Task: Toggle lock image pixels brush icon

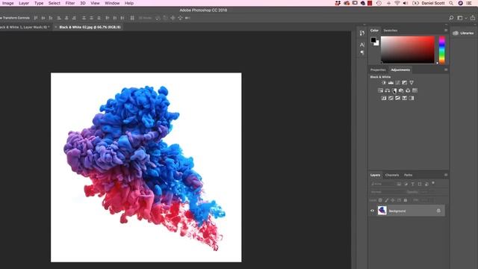Action: point(387,200)
